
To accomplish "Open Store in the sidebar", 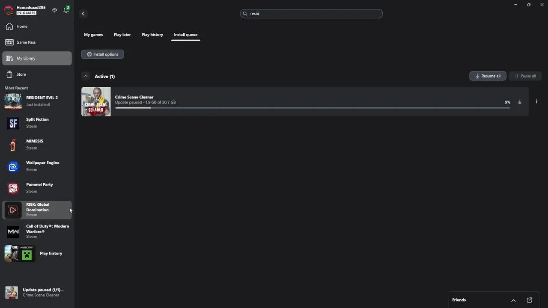I will click(x=37, y=74).
